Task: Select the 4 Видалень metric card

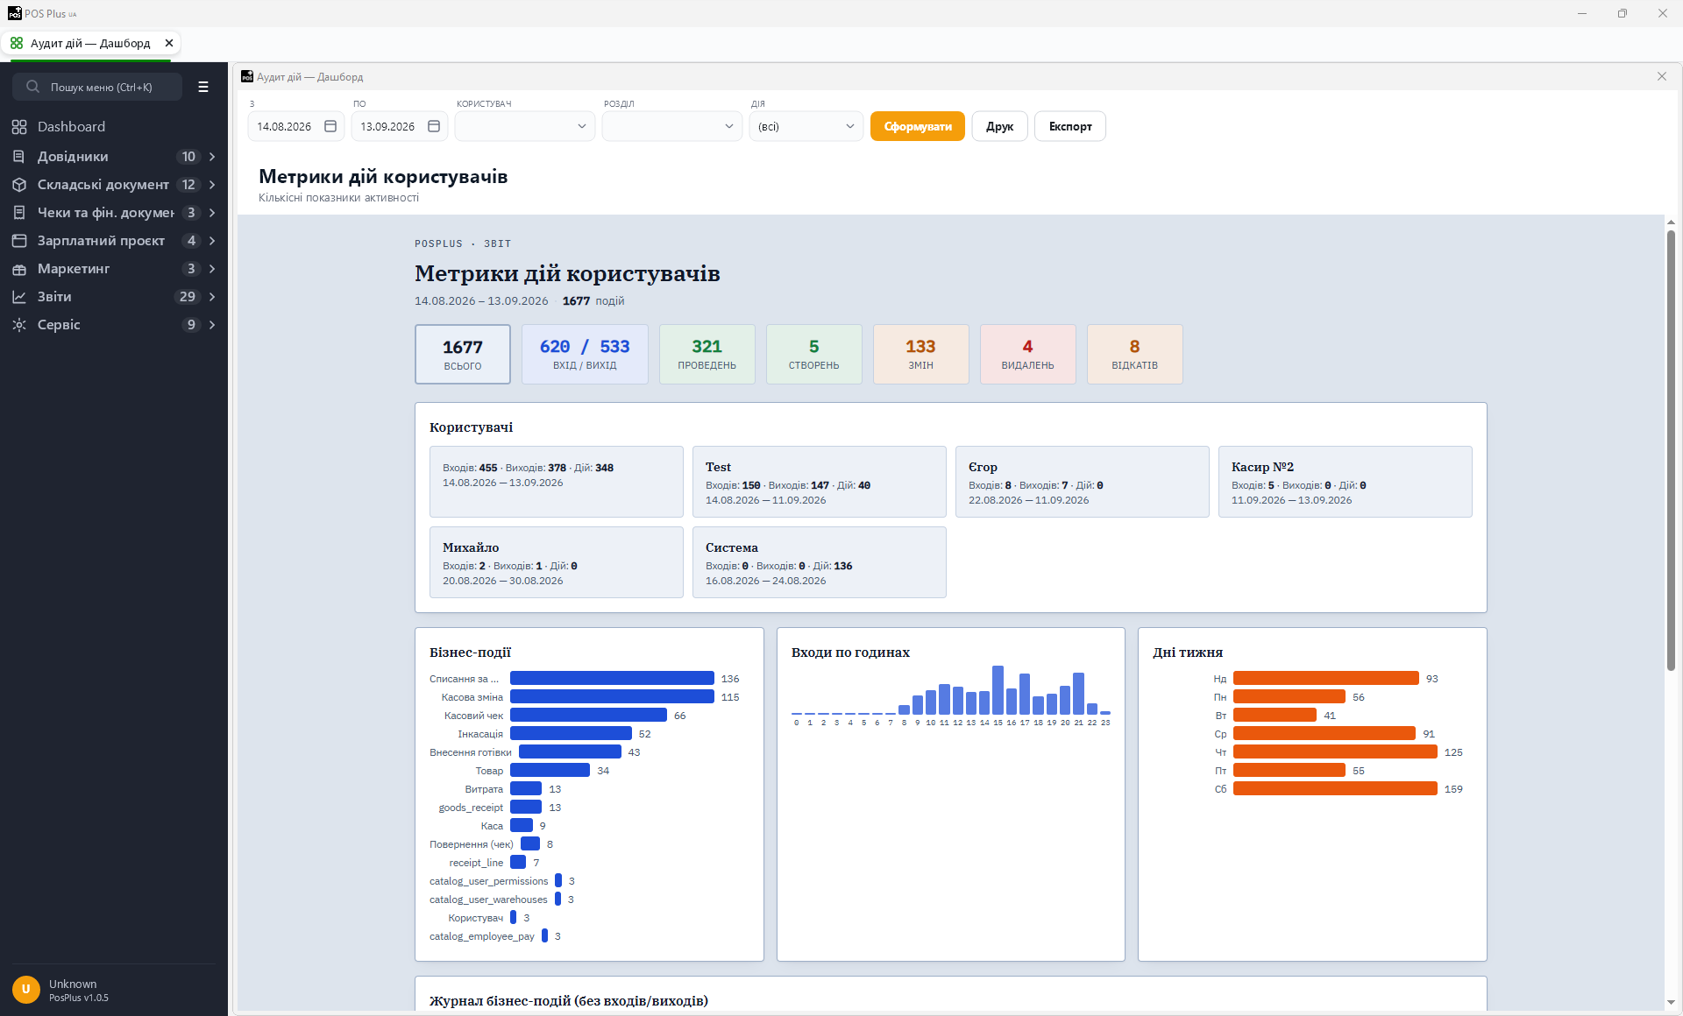Action: click(x=1028, y=354)
